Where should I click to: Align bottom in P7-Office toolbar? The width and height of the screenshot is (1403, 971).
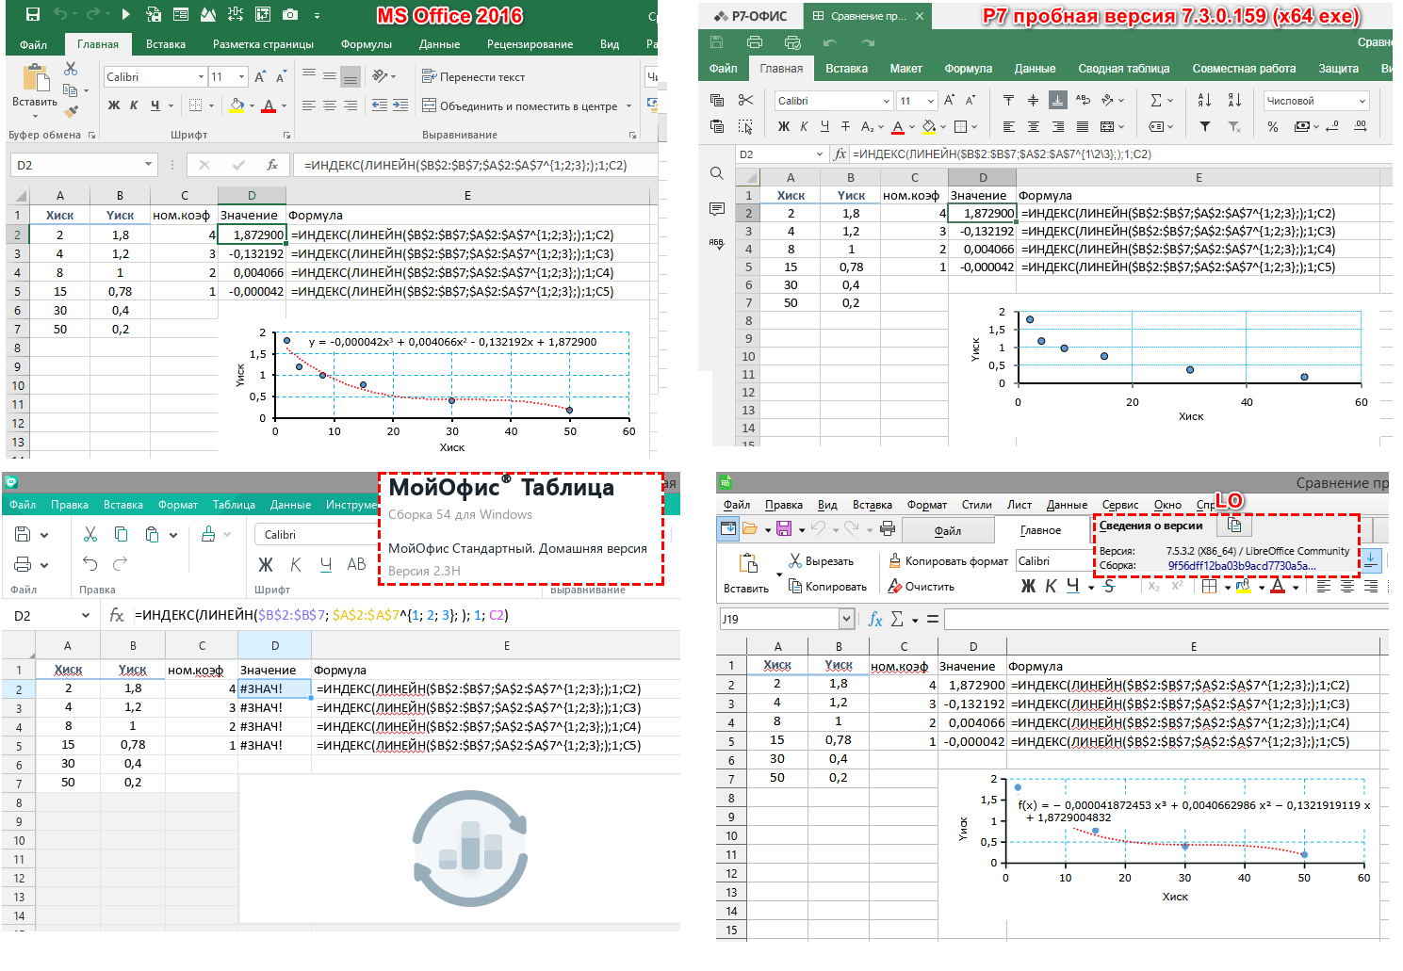1058,100
